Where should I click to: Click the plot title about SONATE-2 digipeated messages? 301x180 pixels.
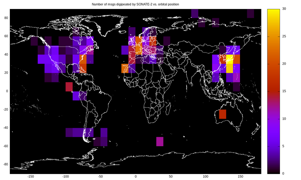pos(135,4)
